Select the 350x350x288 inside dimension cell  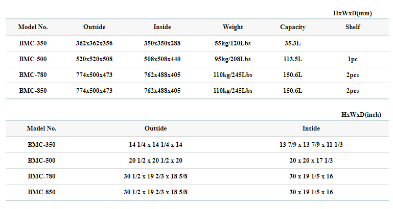[x=162, y=43]
